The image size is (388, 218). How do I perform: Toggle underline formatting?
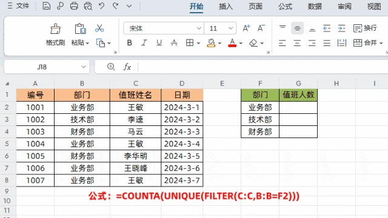[x=159, y=43]
